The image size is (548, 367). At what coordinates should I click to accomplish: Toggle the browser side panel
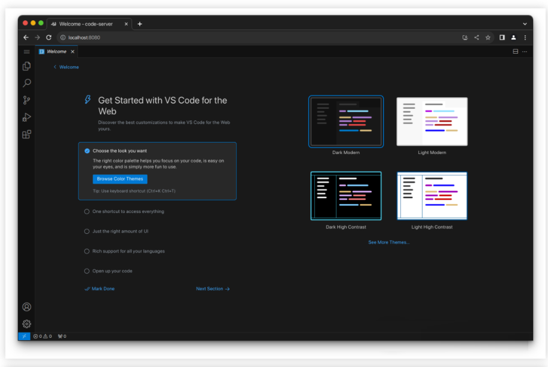click(x=502, y=38)
